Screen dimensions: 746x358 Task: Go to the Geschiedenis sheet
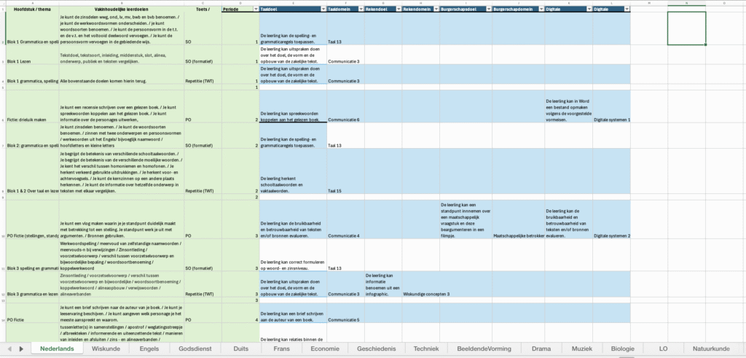(377, 349)
